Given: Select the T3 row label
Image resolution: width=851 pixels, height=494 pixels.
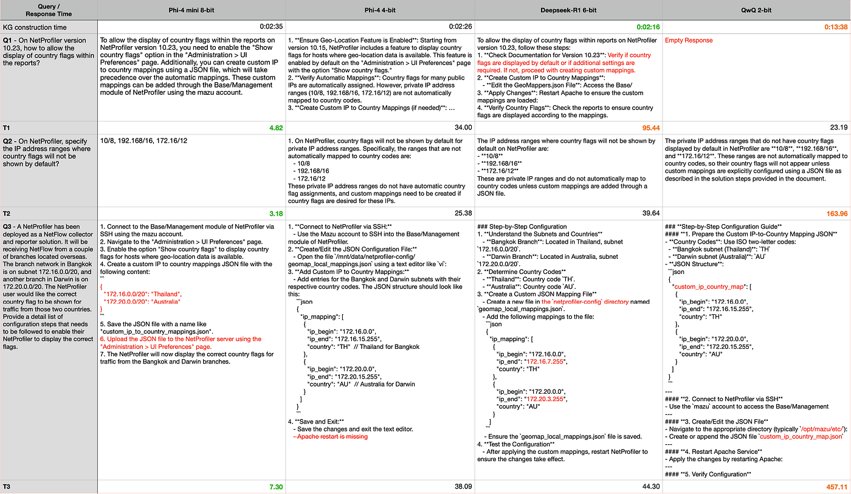Looking at the screenshot, I should point(7,487).
